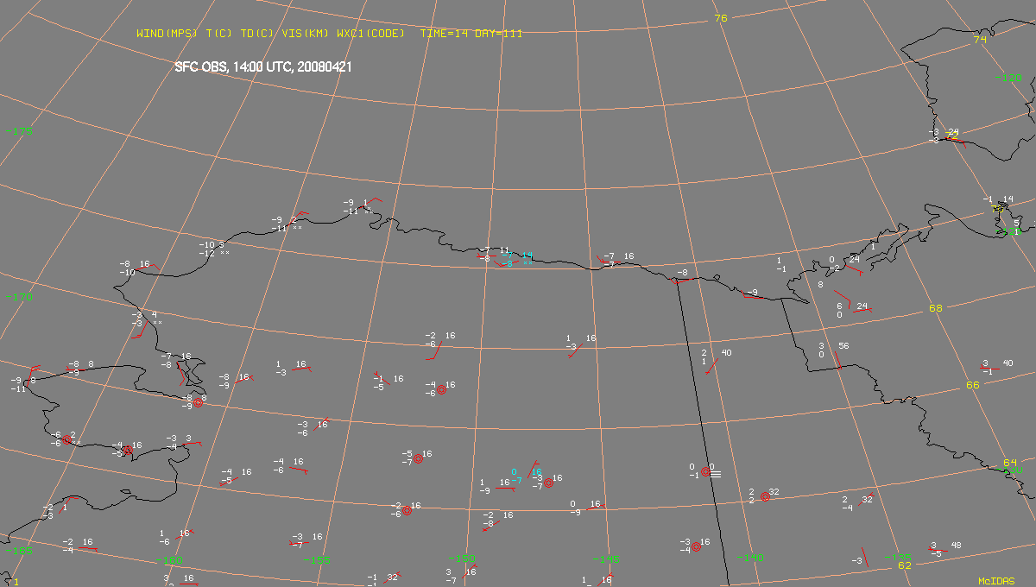Click the -175 longitude label

19,130
